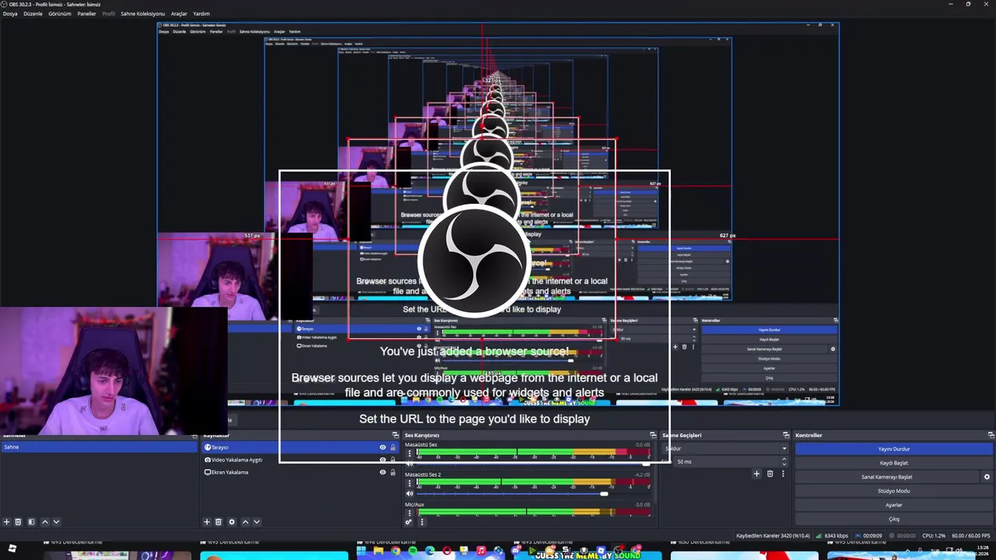Lock the Video Yakalama Aygıtı source
This screenshot has height=560, width=996.
[392, 460]
